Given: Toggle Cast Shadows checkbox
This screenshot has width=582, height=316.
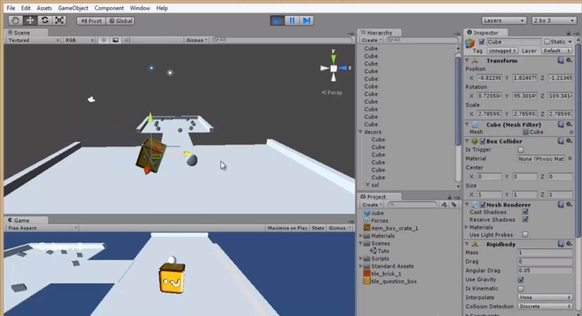Looking at the screenshot, I should 525,212.
